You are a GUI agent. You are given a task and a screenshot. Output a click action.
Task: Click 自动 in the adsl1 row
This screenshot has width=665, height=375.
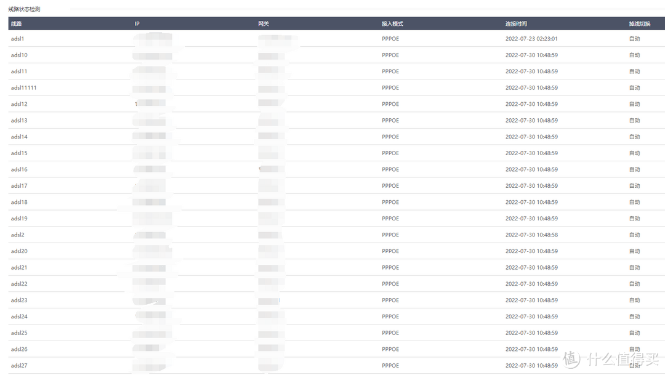634,39
